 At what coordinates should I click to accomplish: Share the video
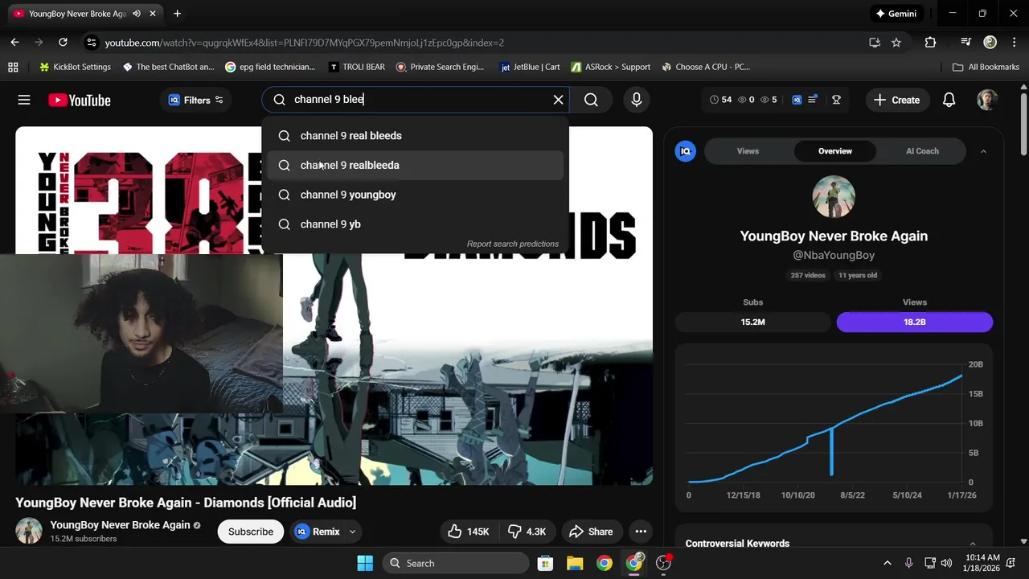[591, 532]
